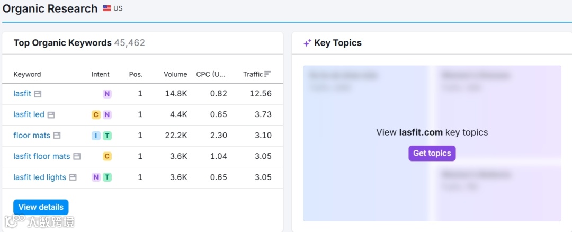The image size is (572, 232).
Task: Click traffic value 3.10
Action: [x=263, y=136]
